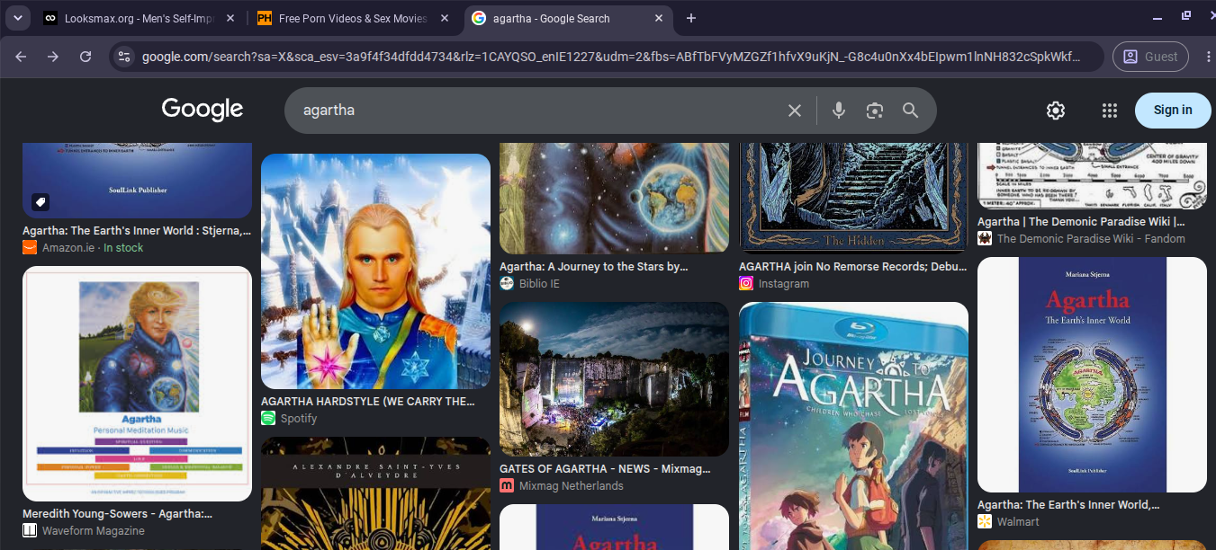This screenshot has height=550, width=1216.
Task: Open Walmart Agartha book cover thumbnail
Action: click(x=1092, y=375)
